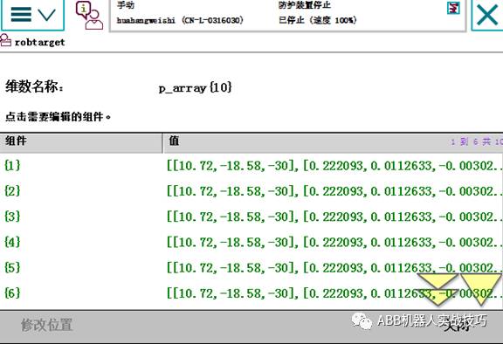Click the p_array{10} name text
Image resolution: width=503 pixels, height=344 pixels.
(x=195, y=87)
